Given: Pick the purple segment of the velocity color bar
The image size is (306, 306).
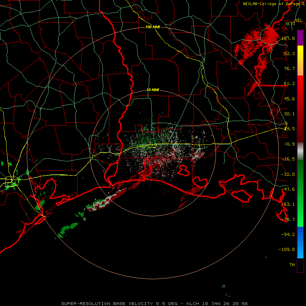Looking at the screenshot, I should 300,38.
